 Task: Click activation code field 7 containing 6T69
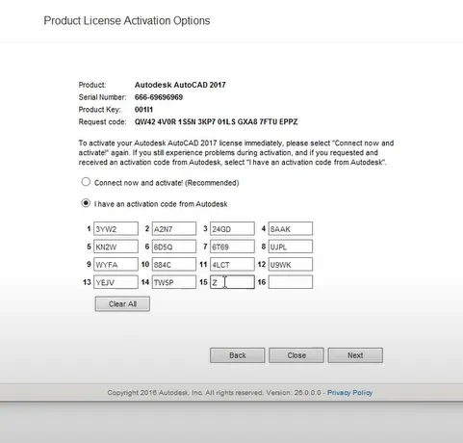[232, 247]
